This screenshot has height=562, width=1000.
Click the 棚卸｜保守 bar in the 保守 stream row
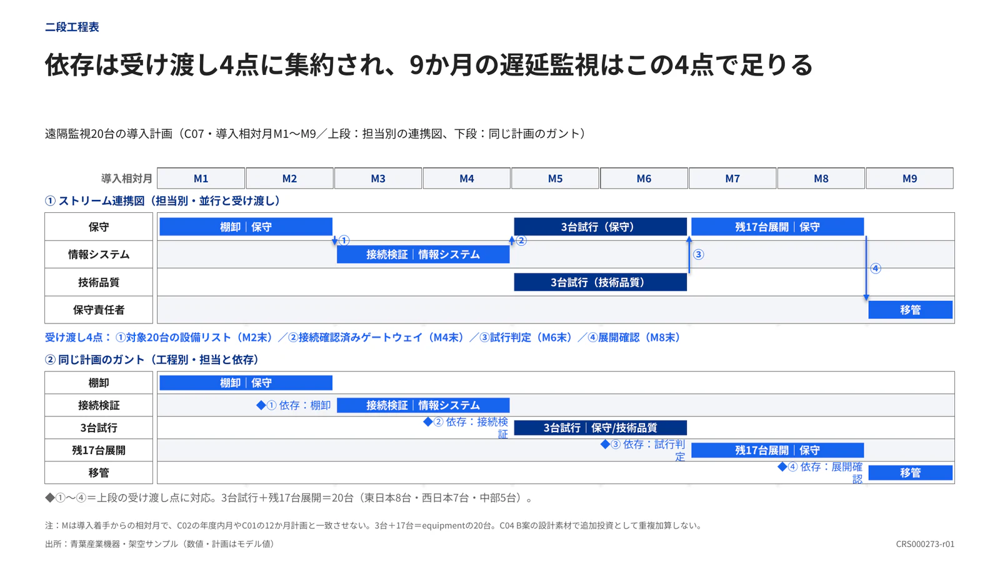pyautogui.click(x=246, y=227)
